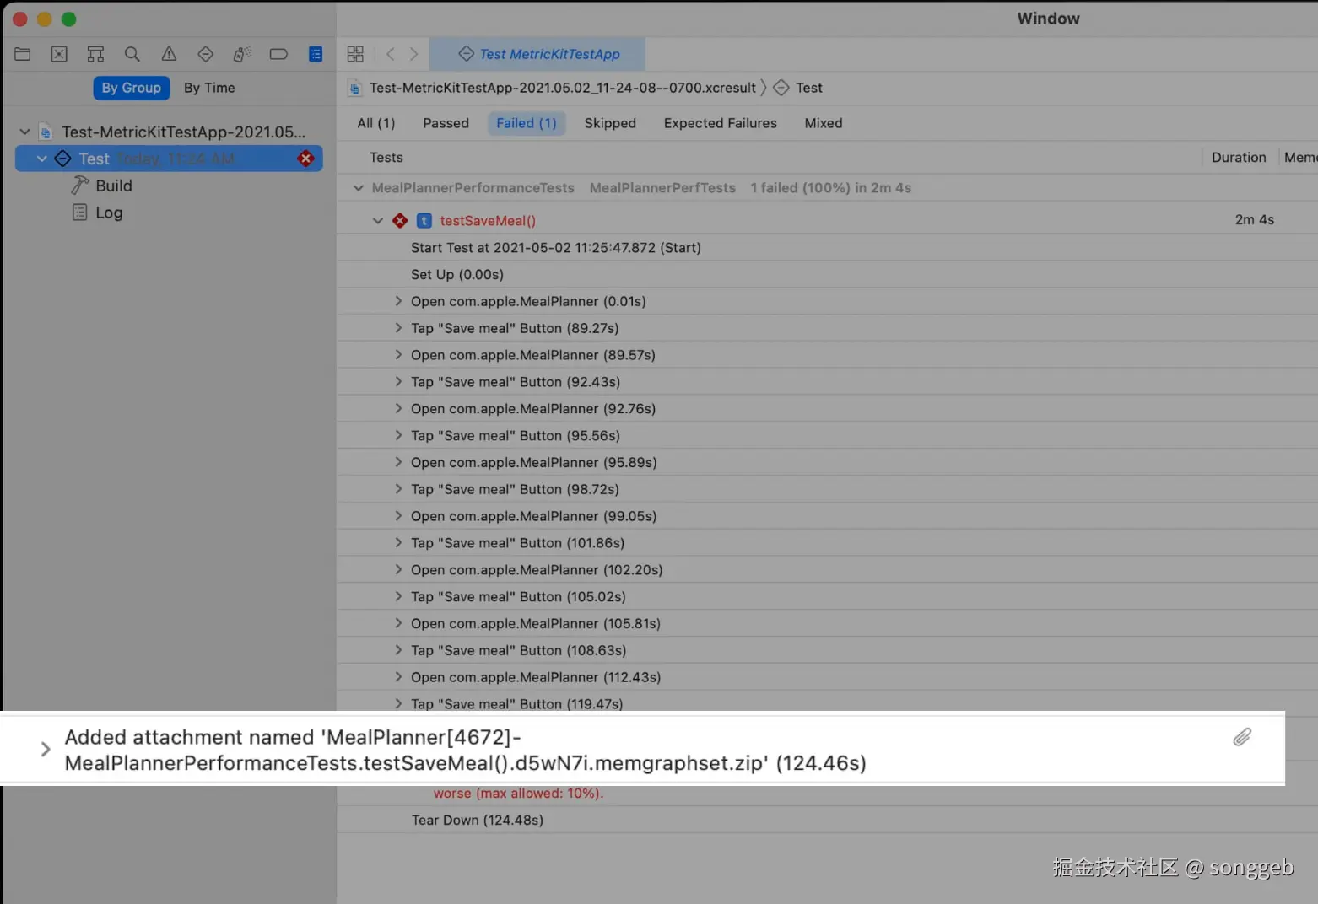Select the Test MetricKitTestApp editor tab
The width and height of the screenshot is (1318, 904).
pos(537,54)
